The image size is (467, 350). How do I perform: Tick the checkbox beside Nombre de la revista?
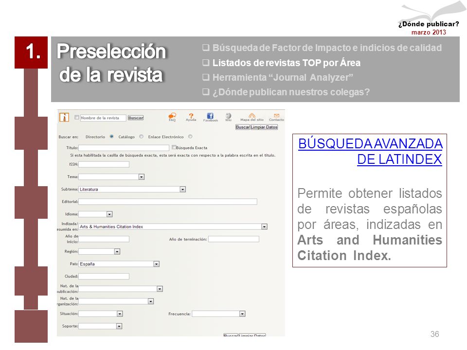76,117
